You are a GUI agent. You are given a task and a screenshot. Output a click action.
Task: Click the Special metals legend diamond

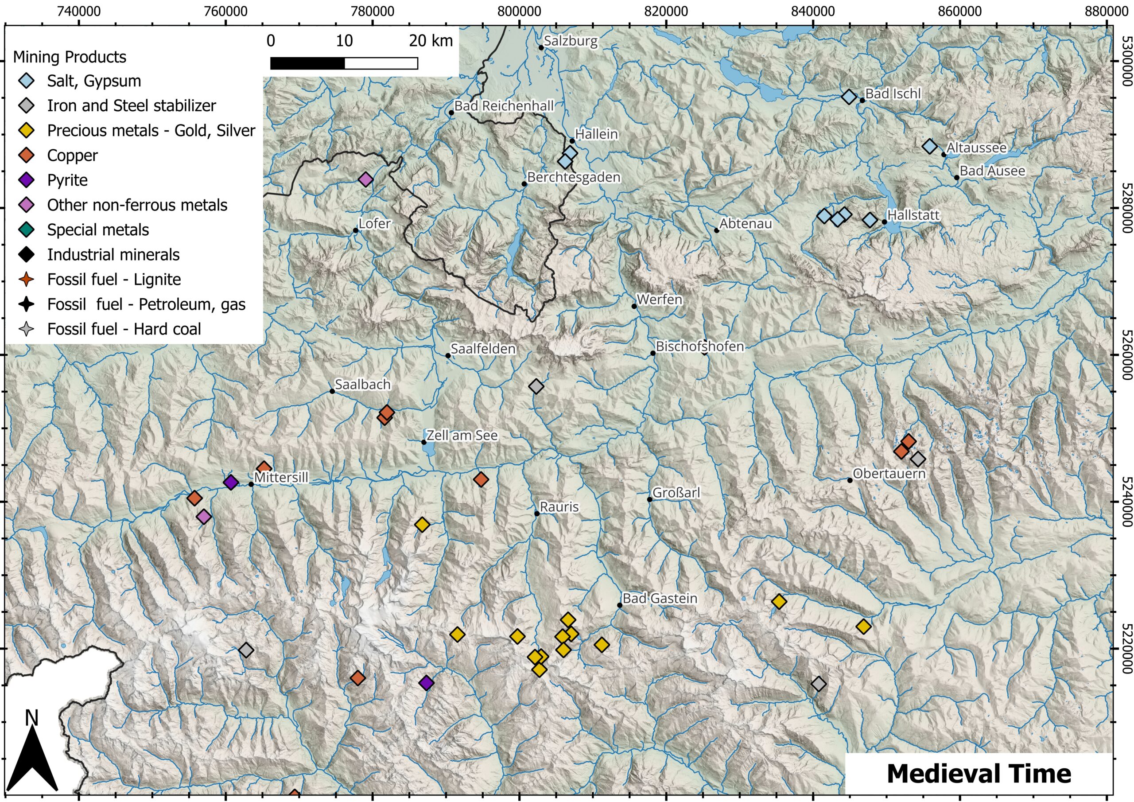click(x=26, y=229)
